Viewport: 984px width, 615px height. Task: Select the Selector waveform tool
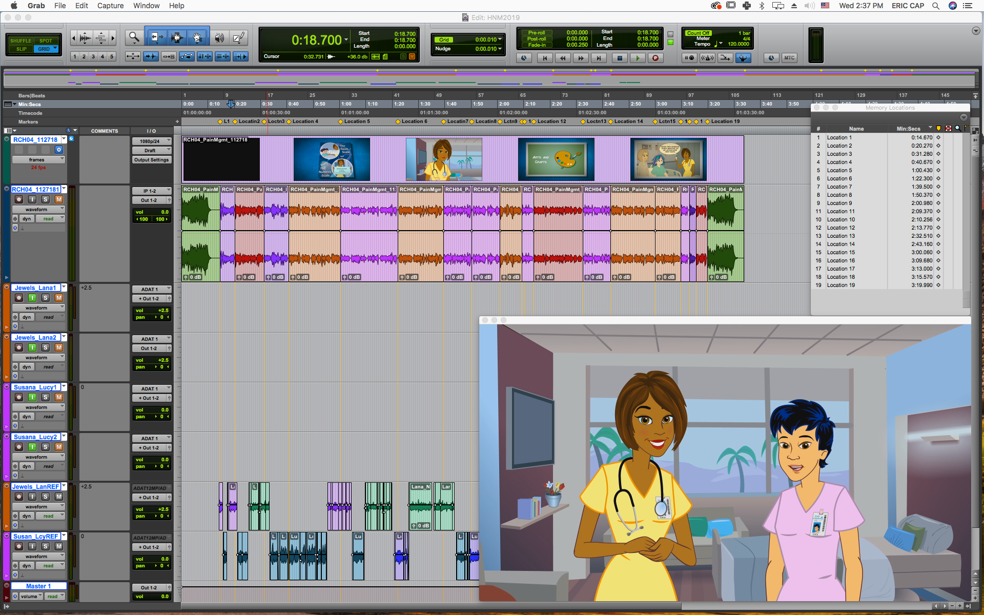pyautogui.click(x=177, y=37)
